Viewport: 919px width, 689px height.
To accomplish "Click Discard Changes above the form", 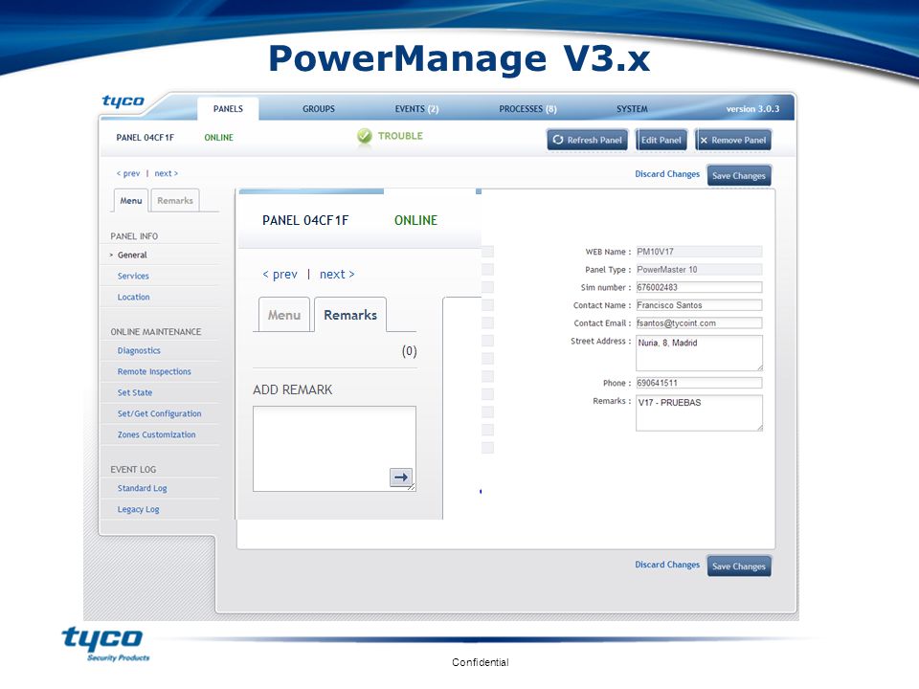I will pos(667,174).
